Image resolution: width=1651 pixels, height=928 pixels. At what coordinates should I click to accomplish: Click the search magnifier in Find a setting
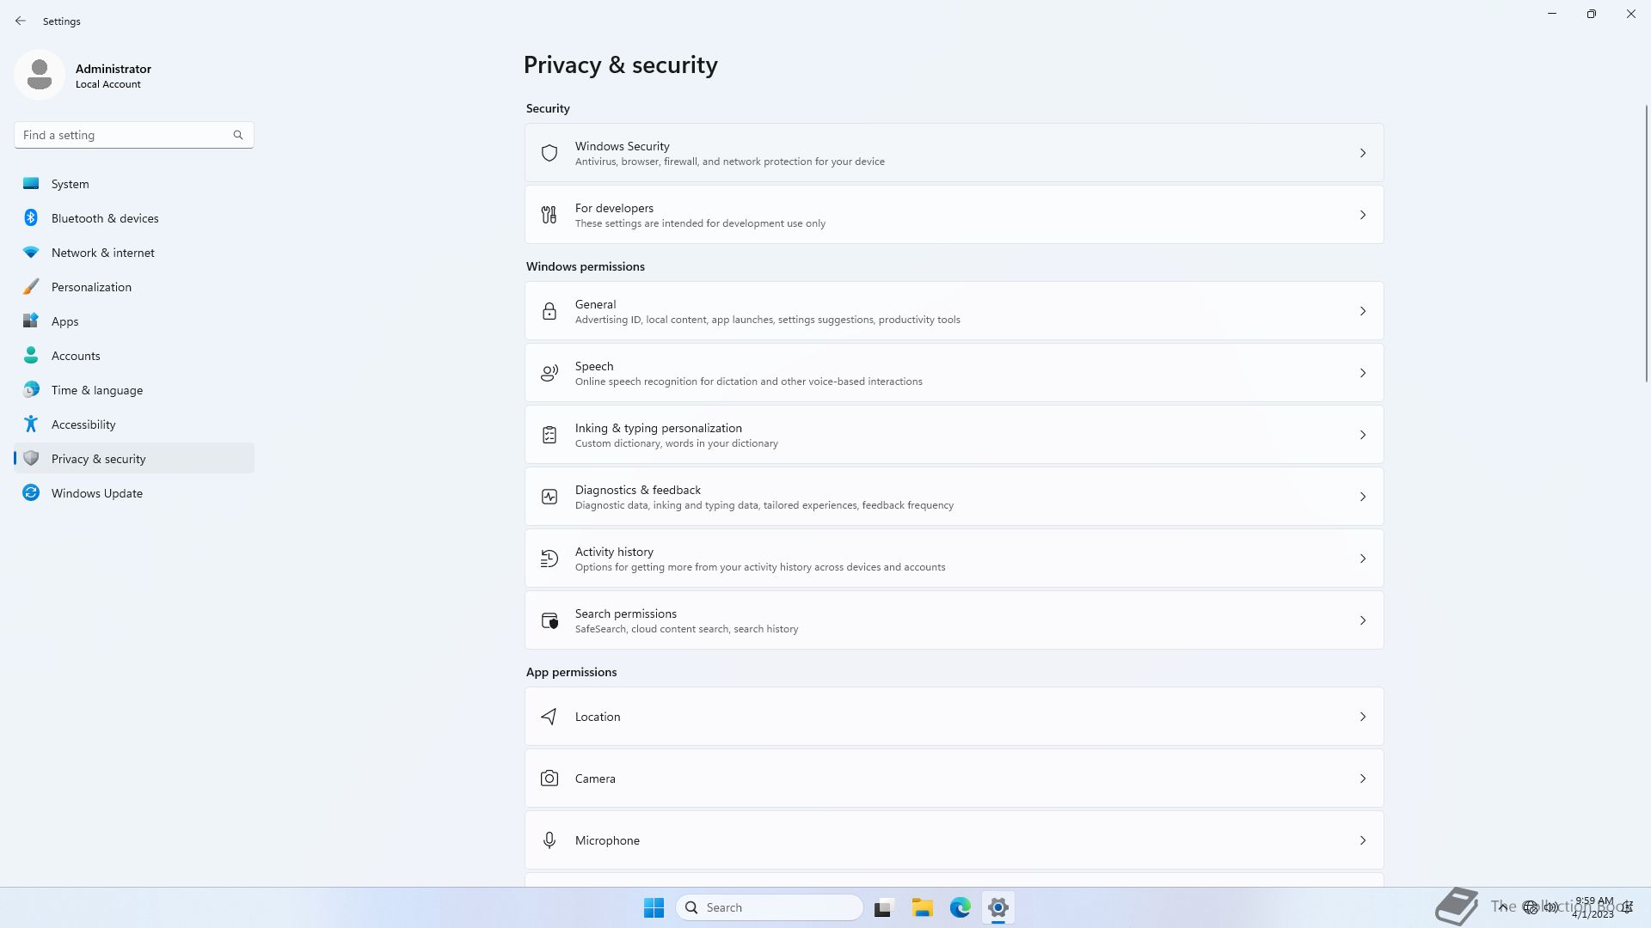click(x=238, y=135)
